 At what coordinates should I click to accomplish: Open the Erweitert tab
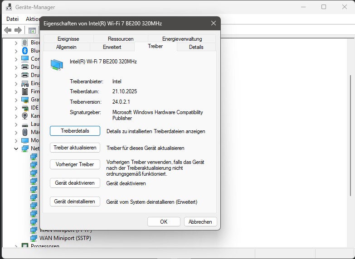(x=112, y=47)
